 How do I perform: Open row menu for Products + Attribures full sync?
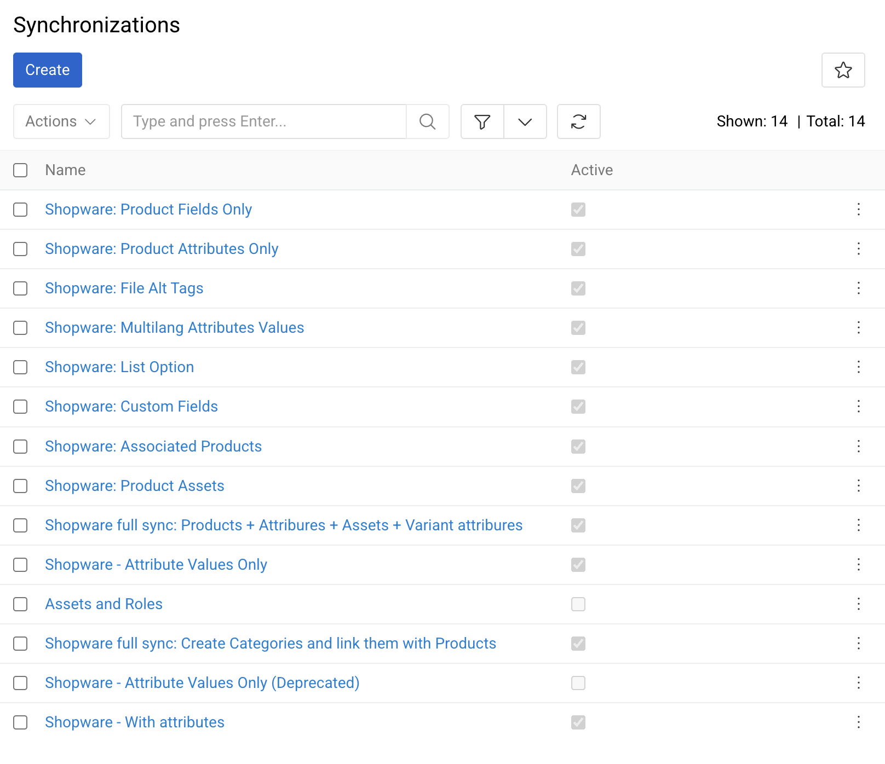(858, 525)
